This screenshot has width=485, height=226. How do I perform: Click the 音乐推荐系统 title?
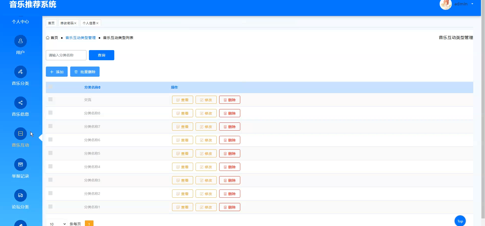point(33,4)
